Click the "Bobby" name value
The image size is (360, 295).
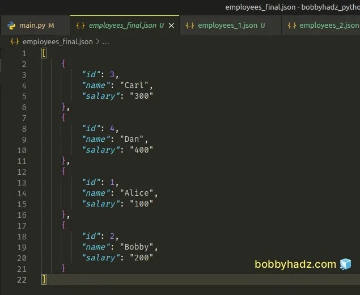click(x=137, y=247)
